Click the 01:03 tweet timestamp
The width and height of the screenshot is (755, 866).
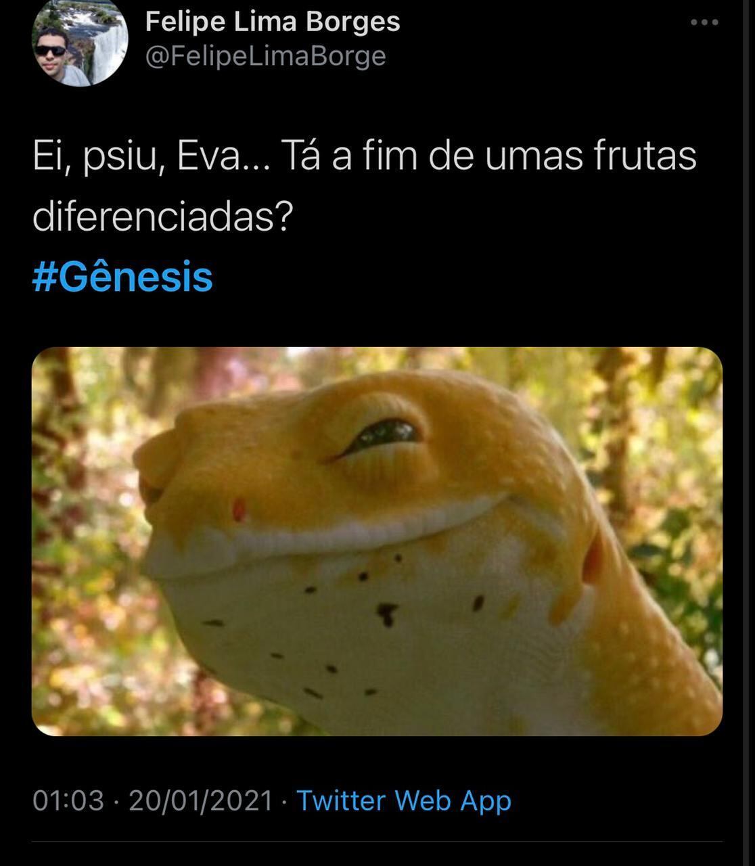tap(68, 800)
